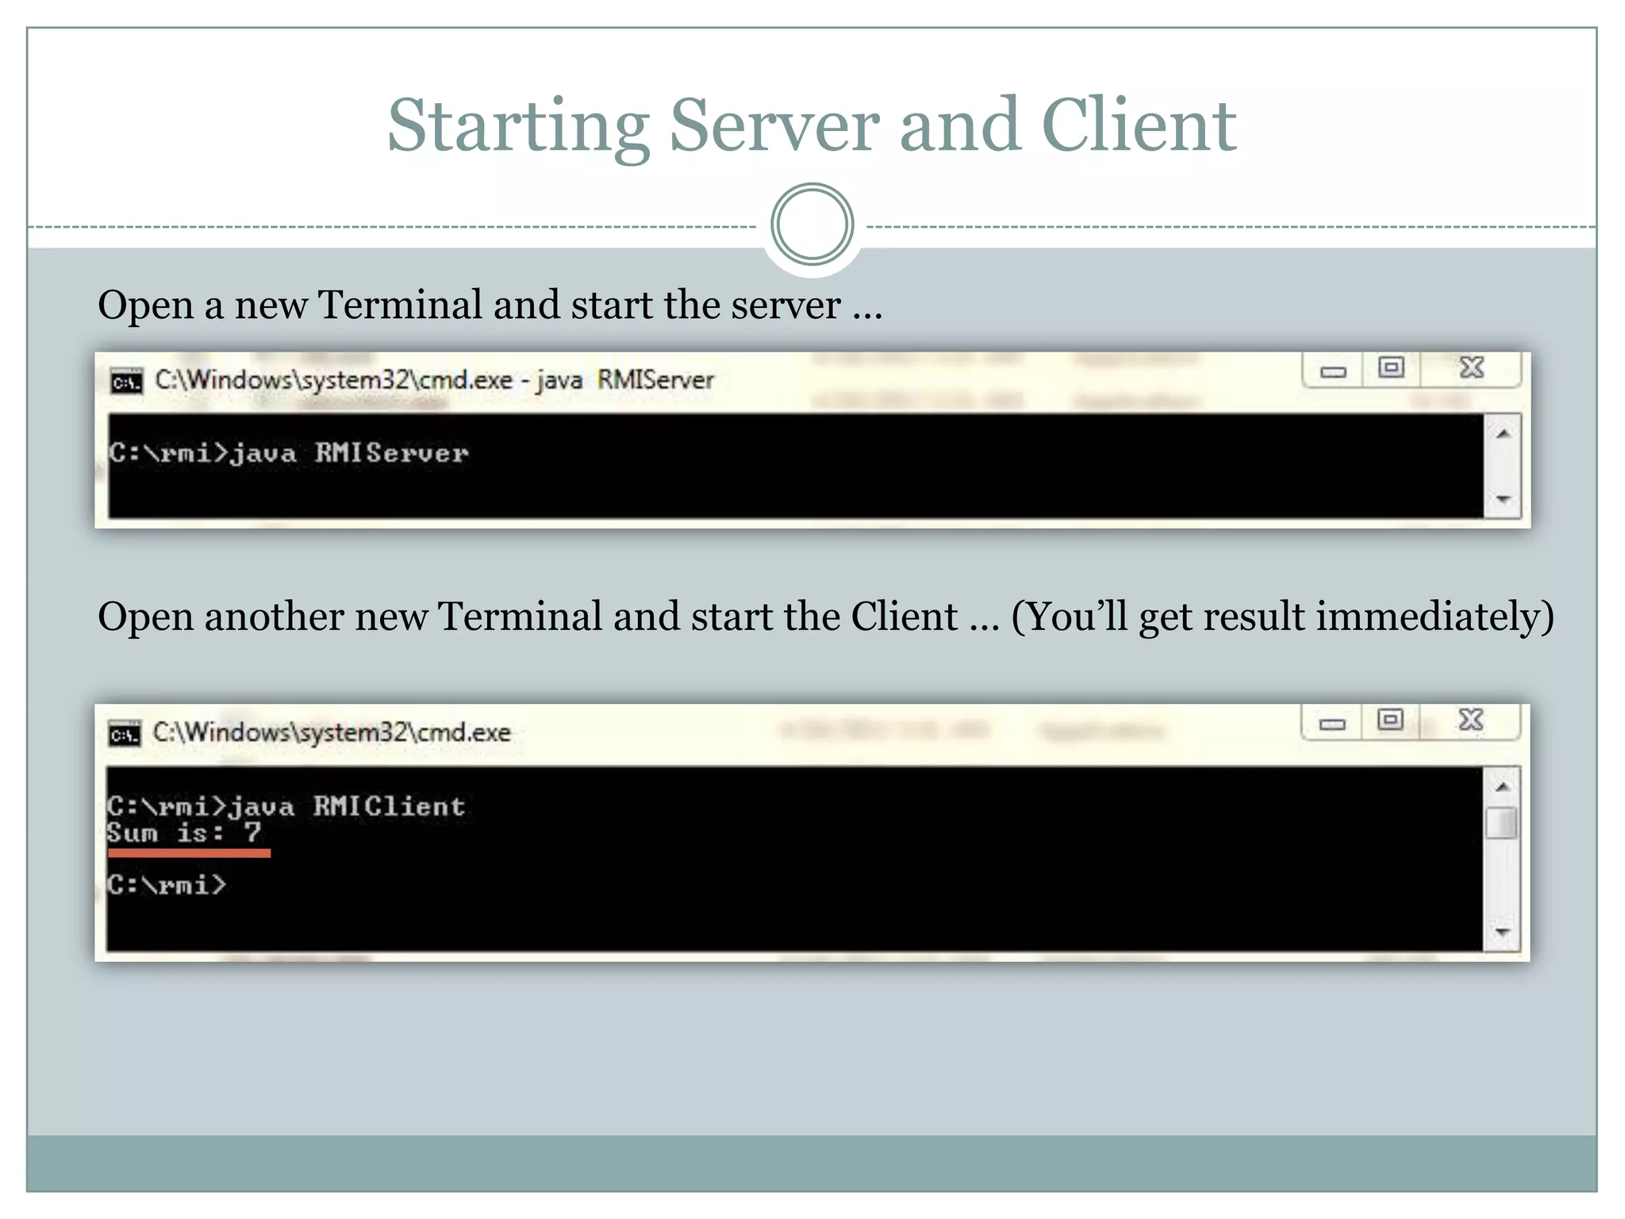Click the cmd icon in RMIServer window title bar
This screenshot has width=1625, height=1219.
(x=126, y=381)
